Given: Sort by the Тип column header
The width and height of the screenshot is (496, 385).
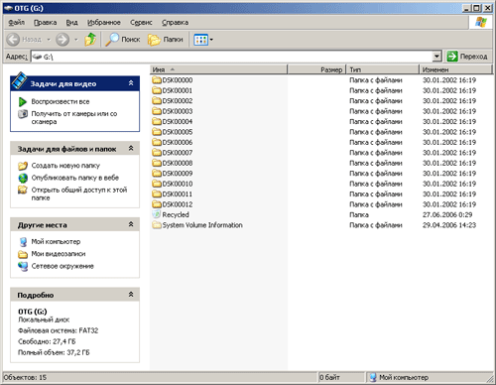Looking at the screenshot, I should 383,69.
